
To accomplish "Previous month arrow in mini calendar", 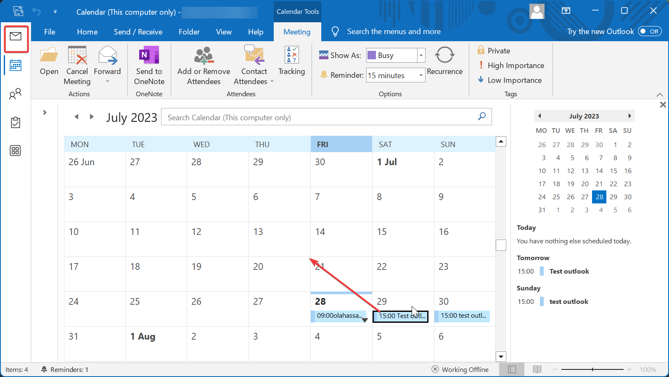I will [540, 116].
